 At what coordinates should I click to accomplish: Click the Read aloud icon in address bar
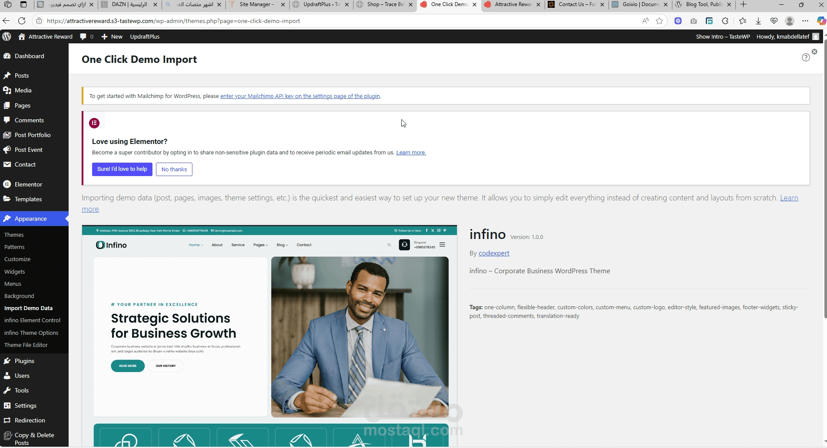(x=645, y=21)
